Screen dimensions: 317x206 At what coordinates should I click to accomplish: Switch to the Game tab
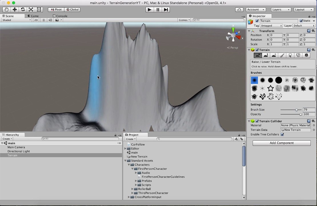pos(33,16)
